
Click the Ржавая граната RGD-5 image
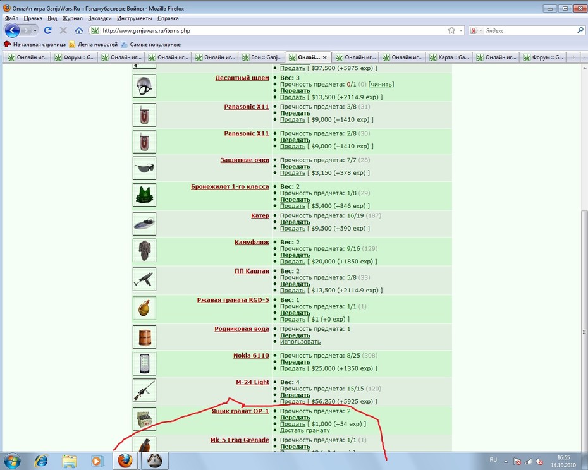click(144, 308)
